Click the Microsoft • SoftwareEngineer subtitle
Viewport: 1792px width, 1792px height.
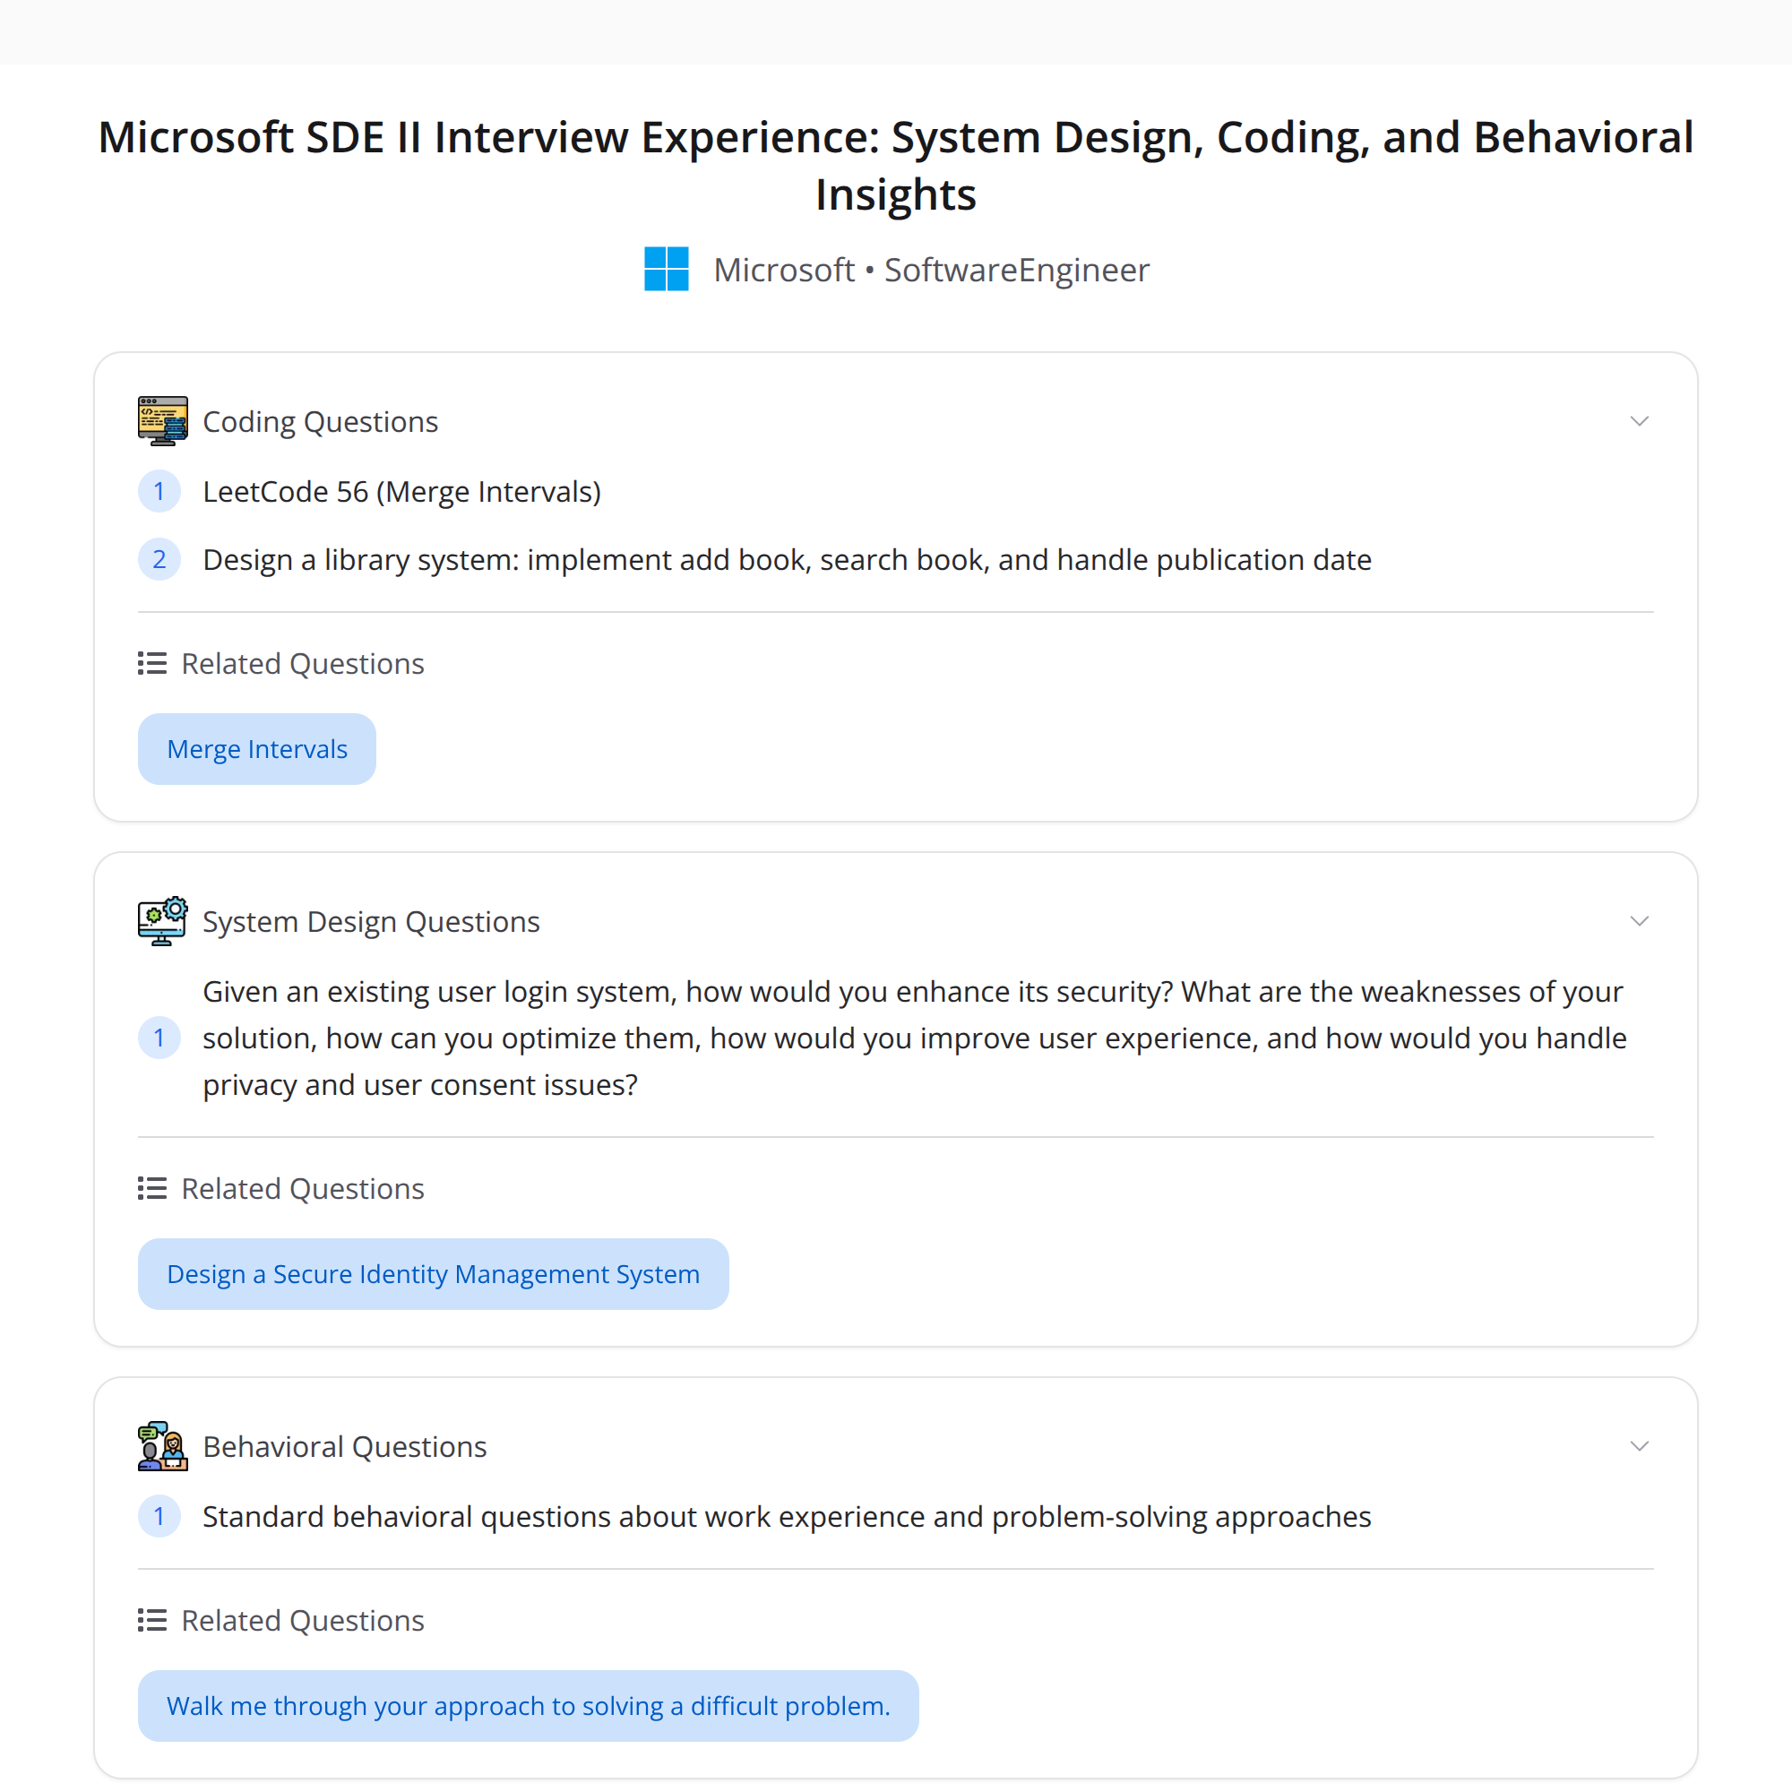coord(931,270)
